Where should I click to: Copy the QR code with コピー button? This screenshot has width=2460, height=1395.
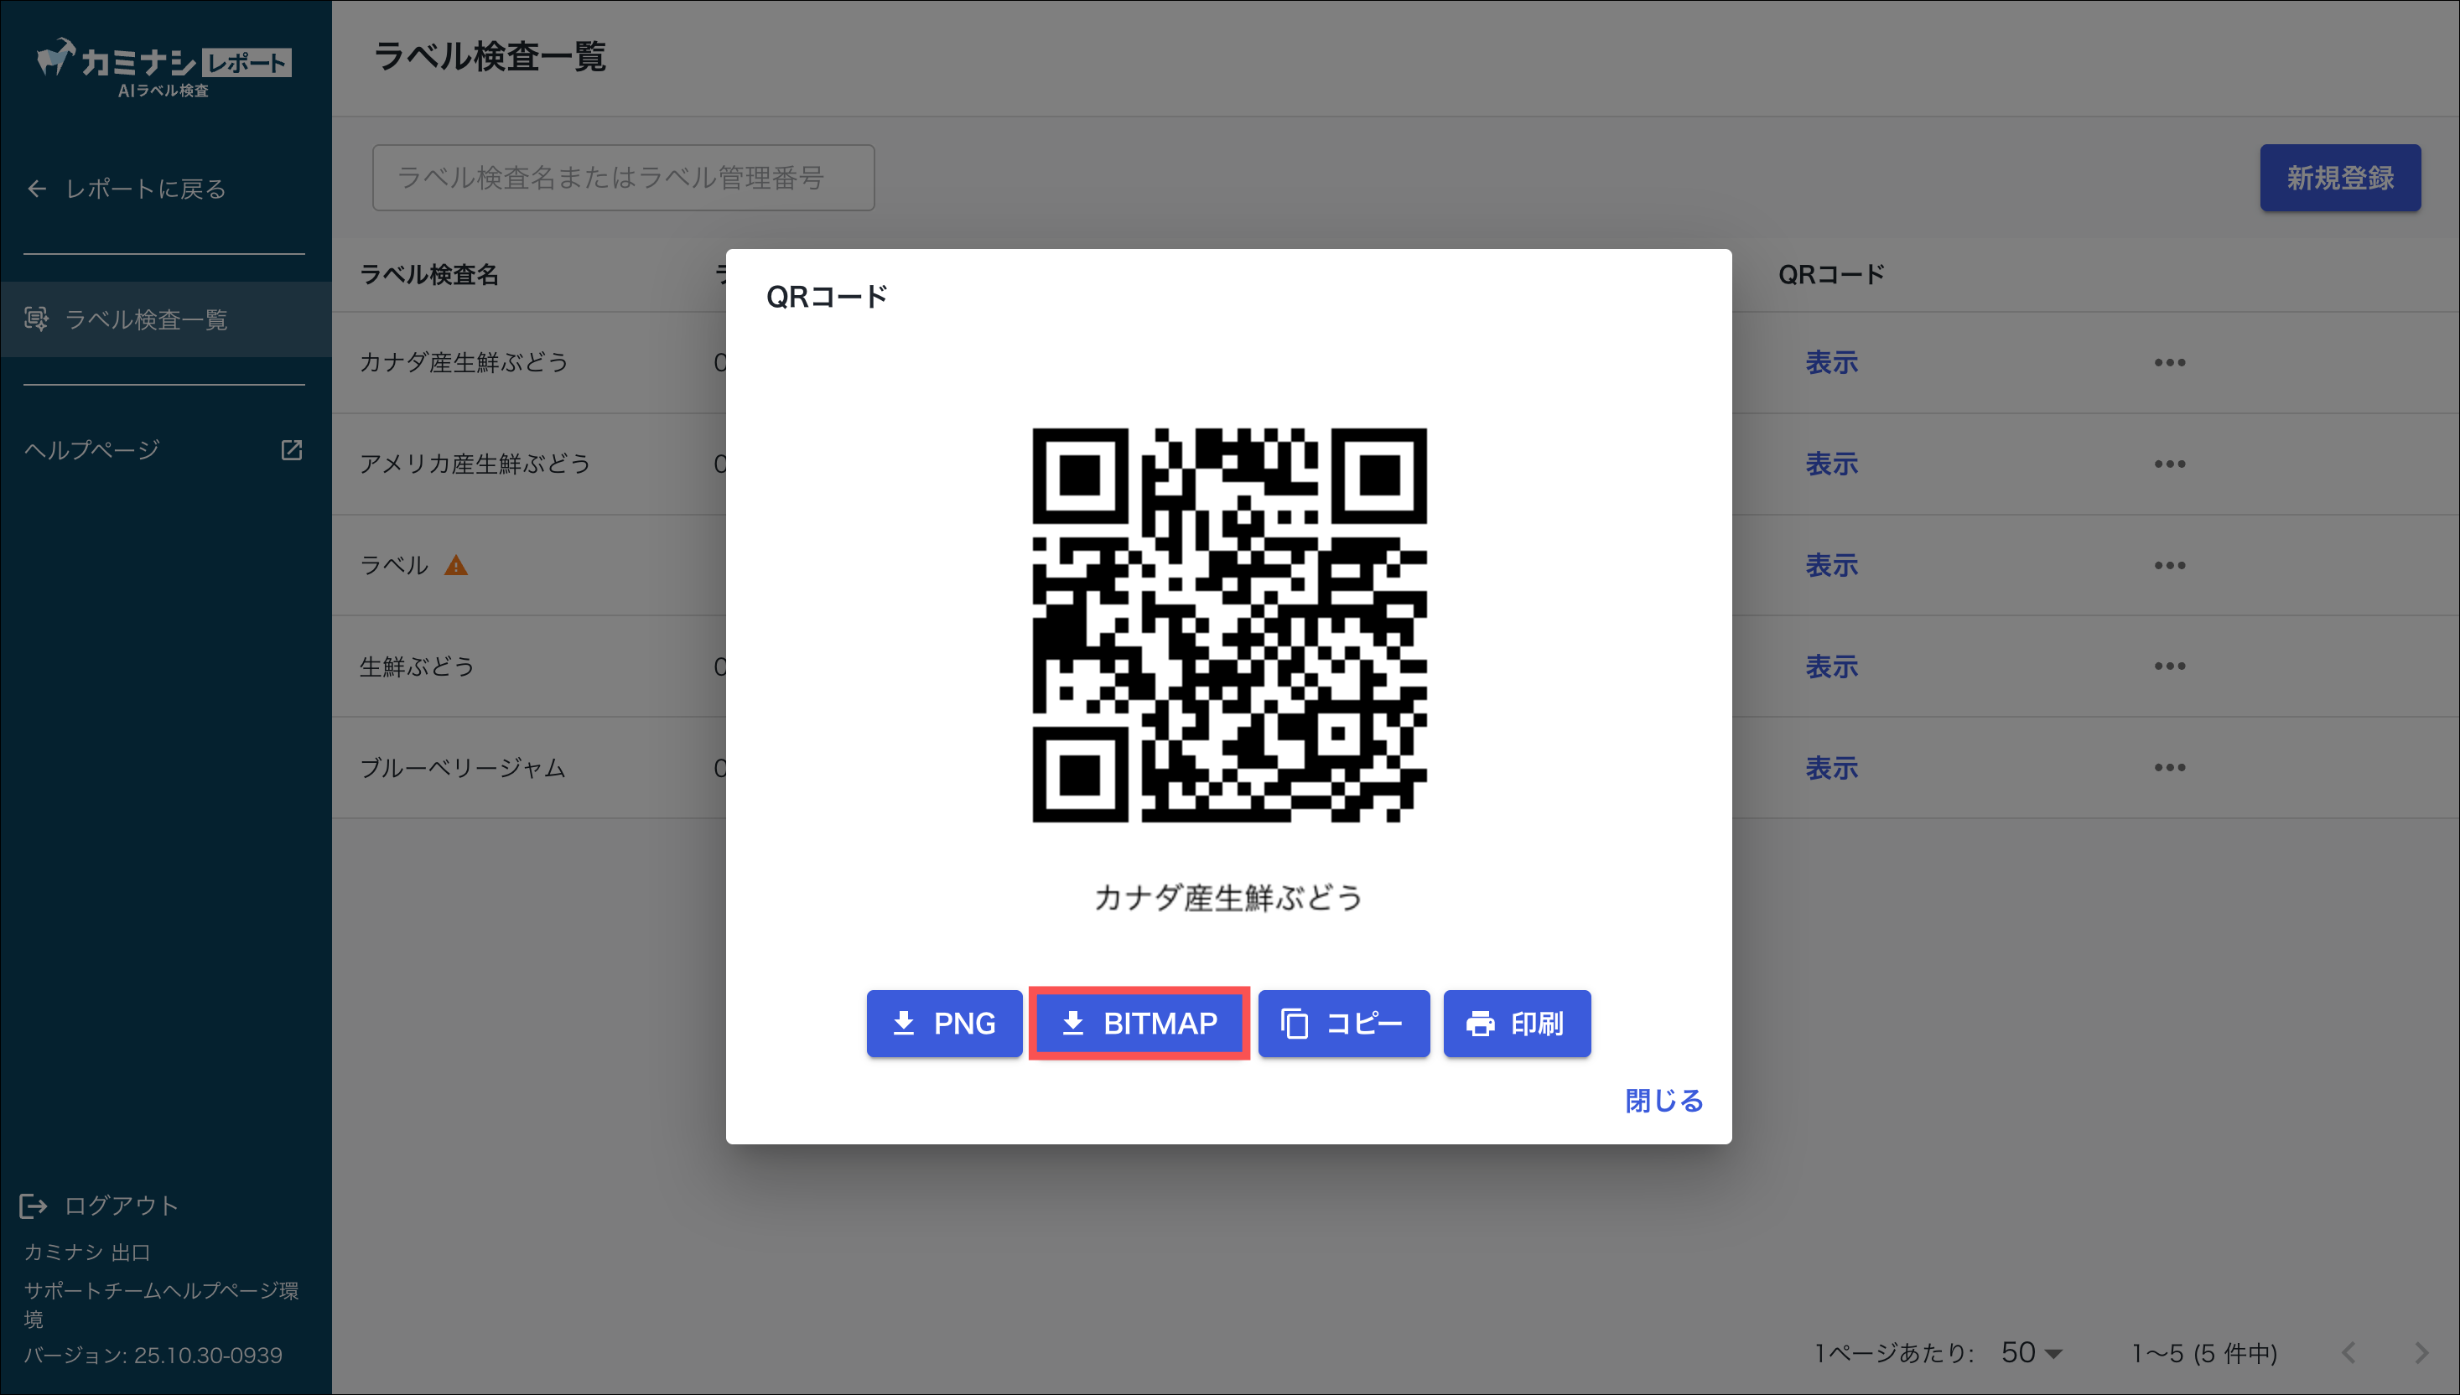point(1343,1024)
